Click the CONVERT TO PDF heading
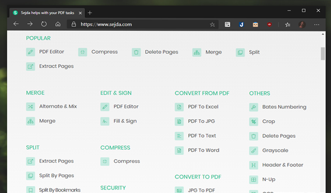The width and height of the screenshot is (331, 193). pyautogui.click(x=198, y=177)
